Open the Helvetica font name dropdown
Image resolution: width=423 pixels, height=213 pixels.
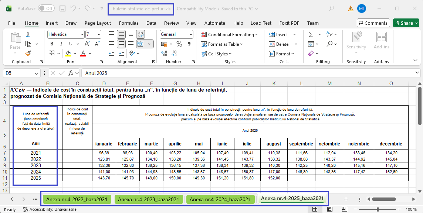[x=82, y=34]
